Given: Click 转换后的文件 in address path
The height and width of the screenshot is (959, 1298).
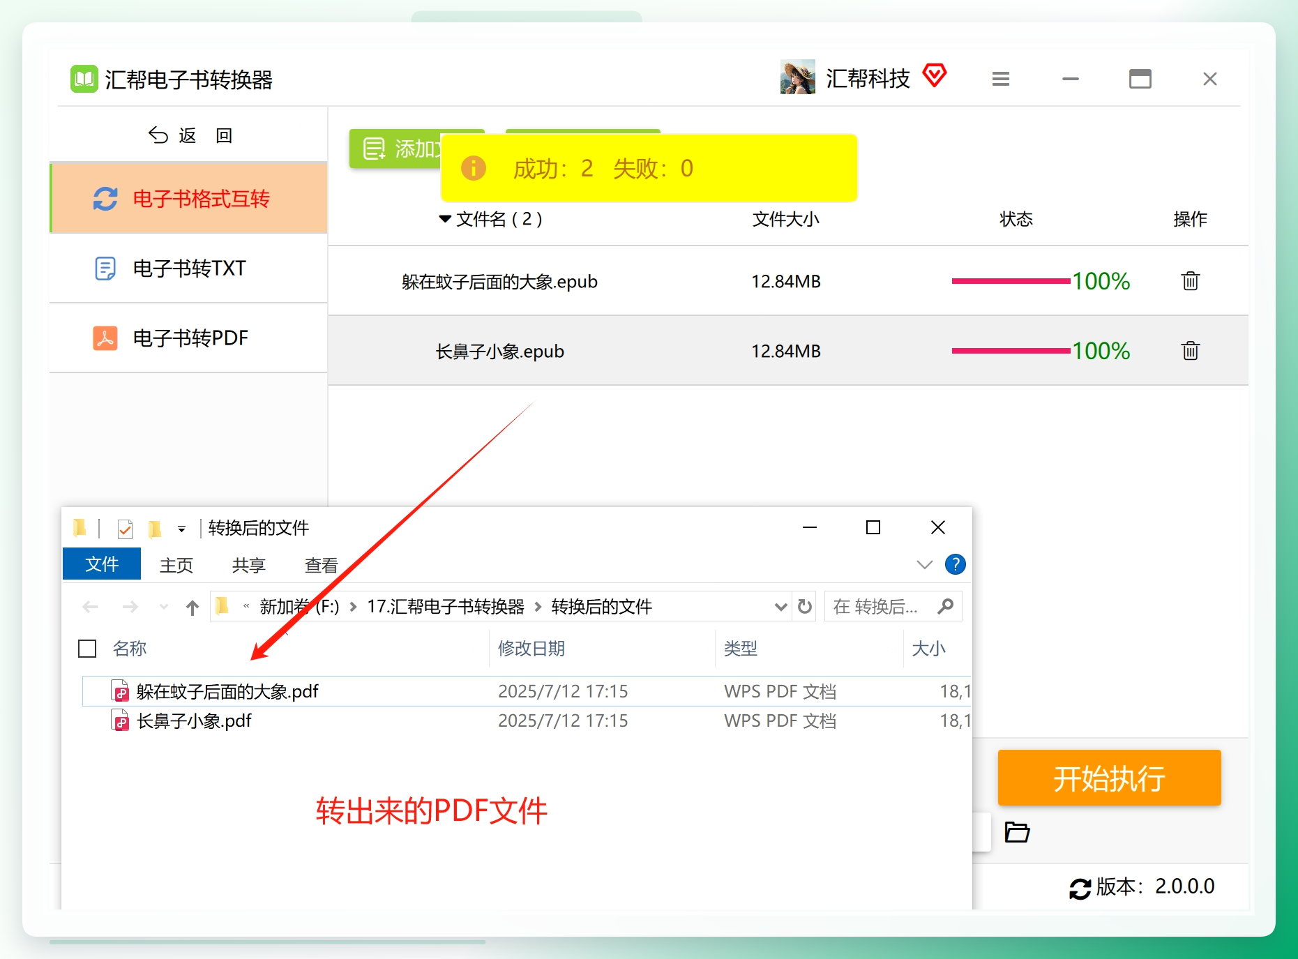Looking at the screenshot, I should point(601,607).
